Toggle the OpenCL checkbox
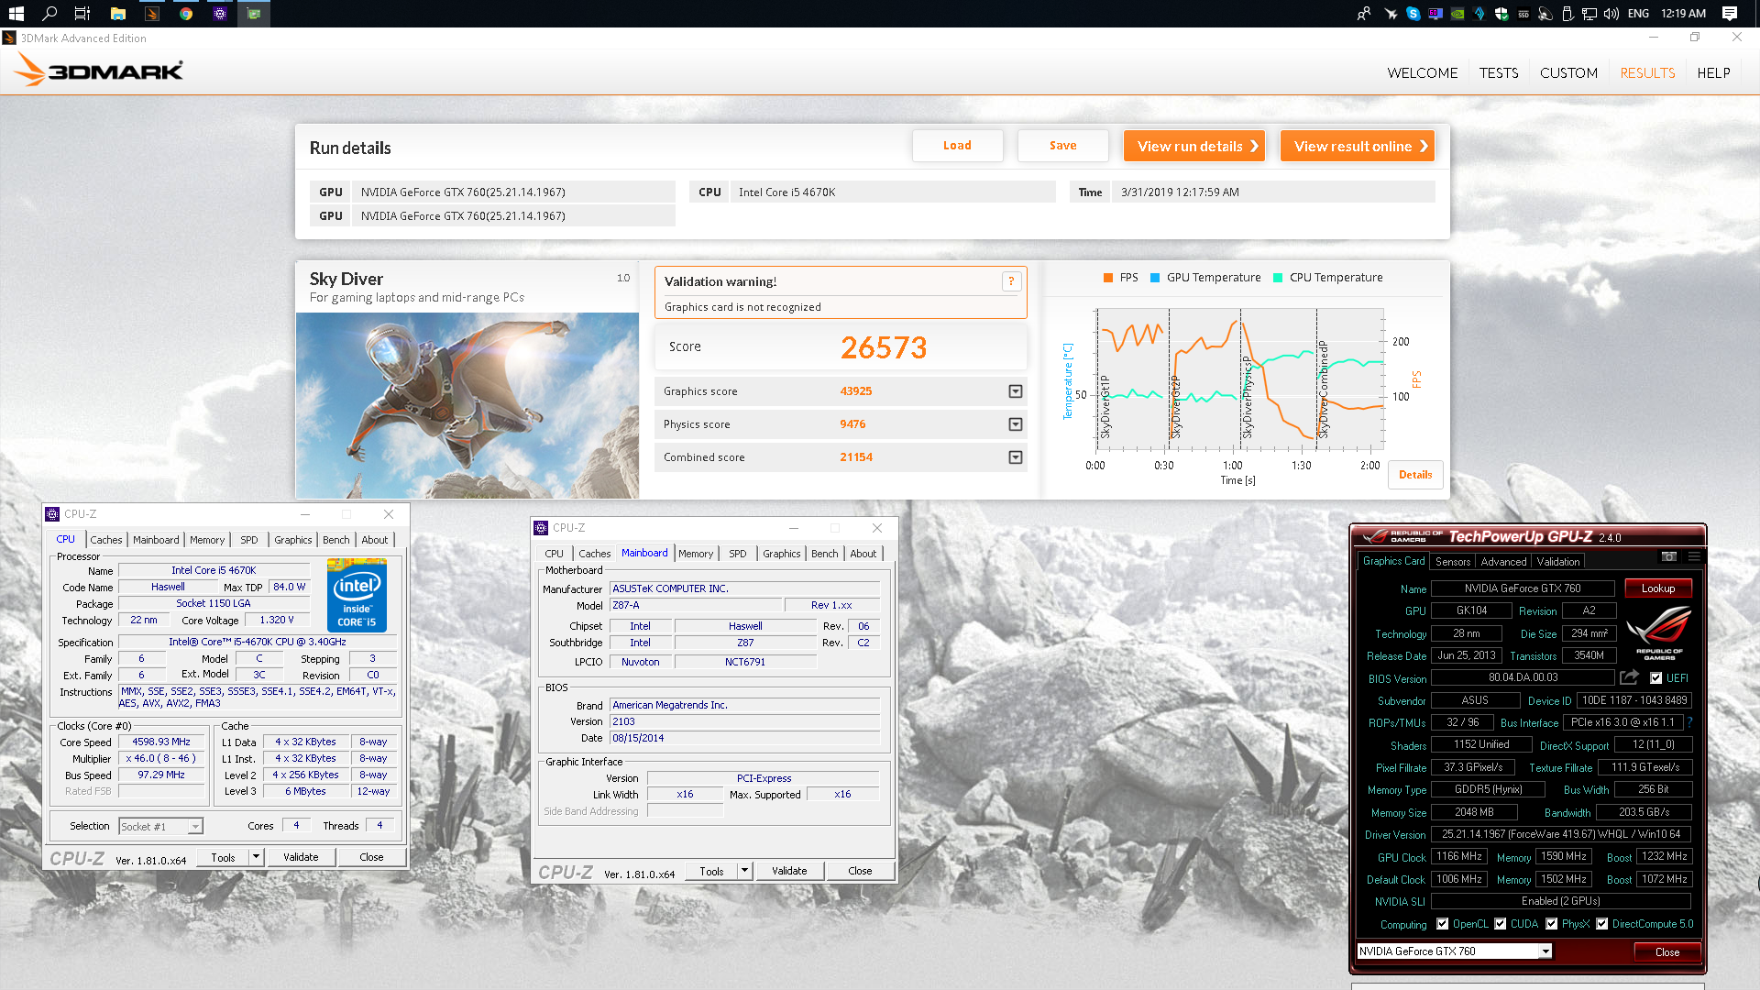This screenshot has height=990, width=1760. pyautogui.click(x=1443, y=924)
